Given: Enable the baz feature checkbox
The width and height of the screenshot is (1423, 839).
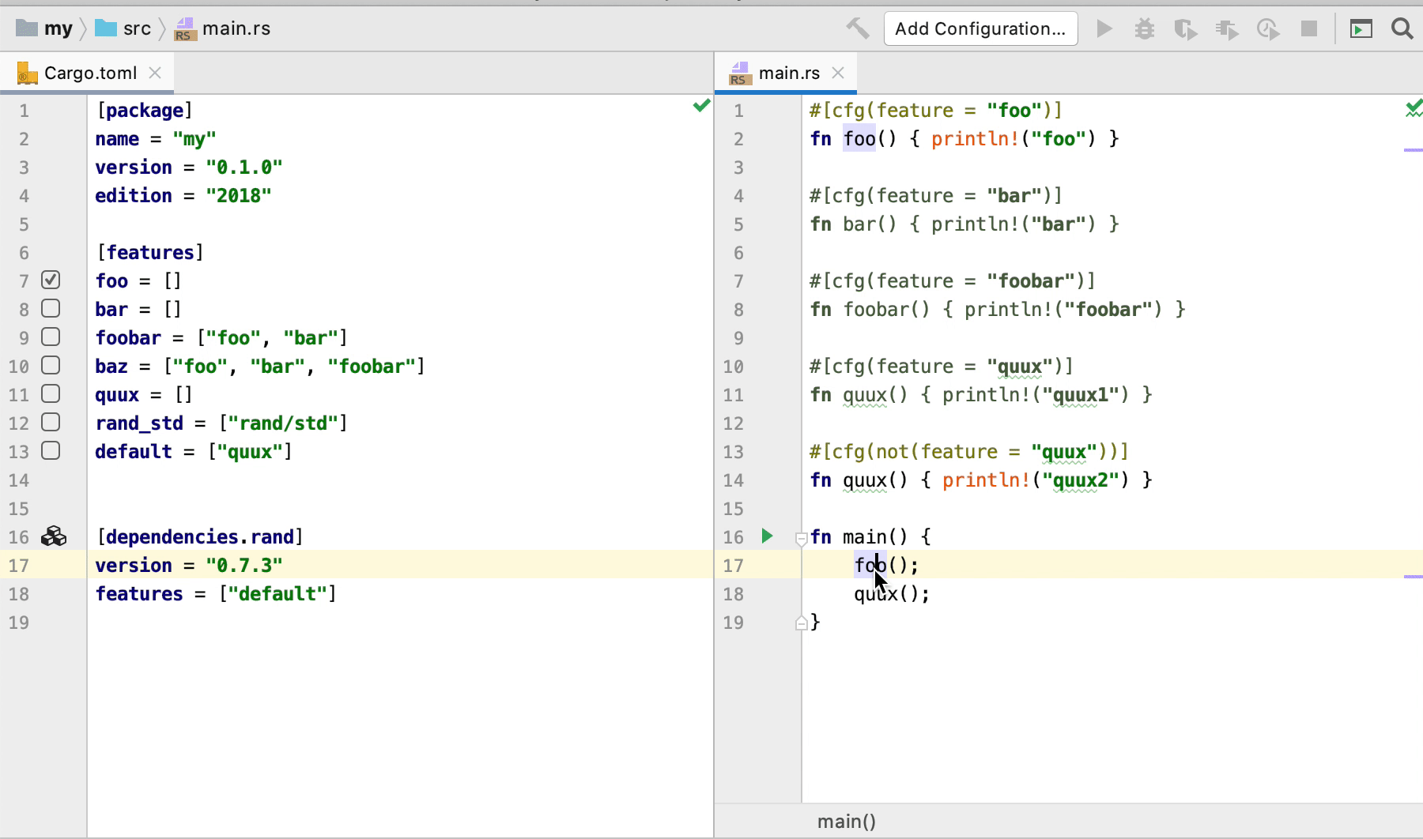Looking at the screenshot, I should point(51,365).
